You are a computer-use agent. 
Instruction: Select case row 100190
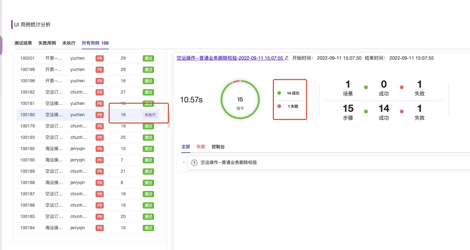tap(88, 160)
